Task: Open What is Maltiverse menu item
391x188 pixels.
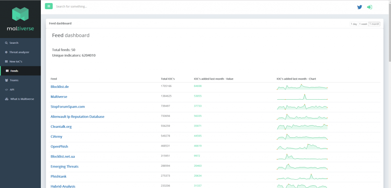Action: tap(21, 99)
